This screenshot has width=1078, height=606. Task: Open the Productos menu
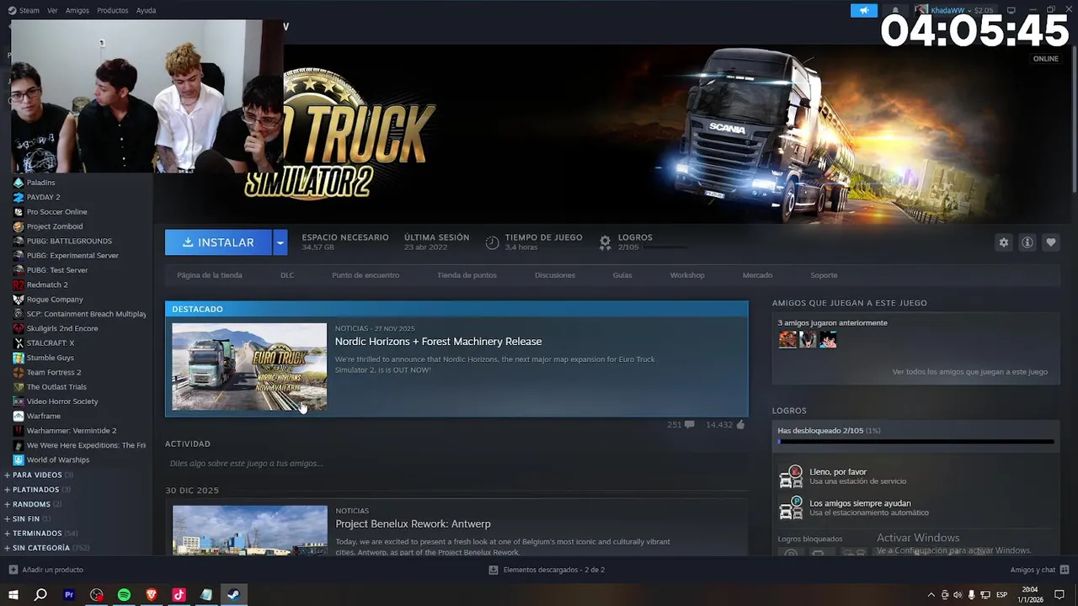[112, 10]
